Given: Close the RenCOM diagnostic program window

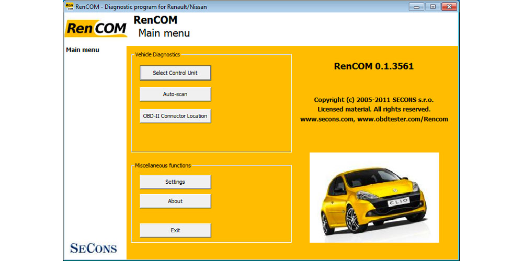Looking at the screenshot, I should coord(449,6).
